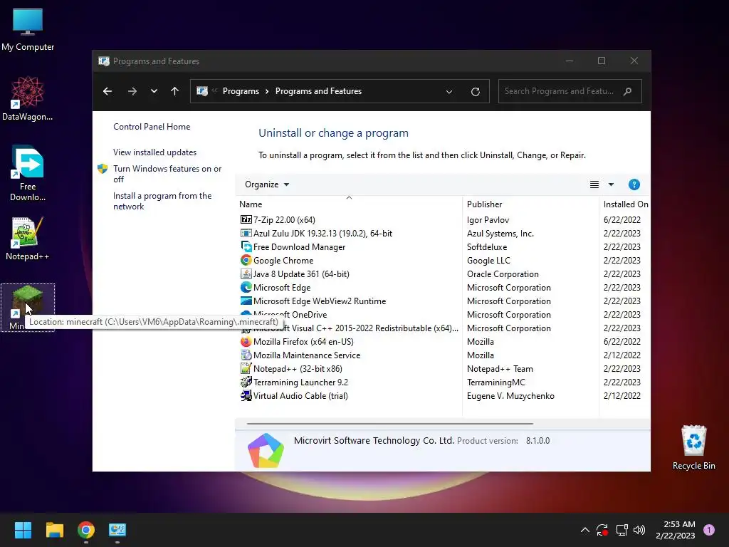Select the Edge WebView2 Runtime icon
This screenshot has width=729, height=547.
(x=246, y=301)
